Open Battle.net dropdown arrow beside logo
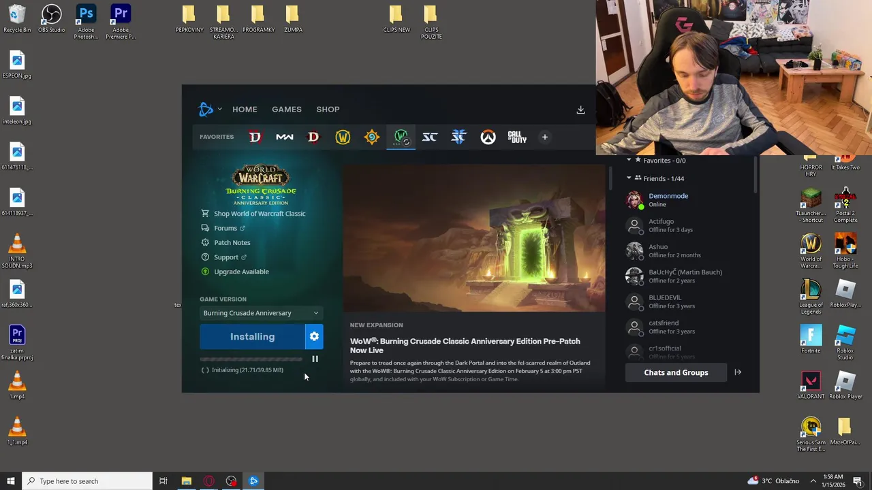 click(x=219, y=109)
